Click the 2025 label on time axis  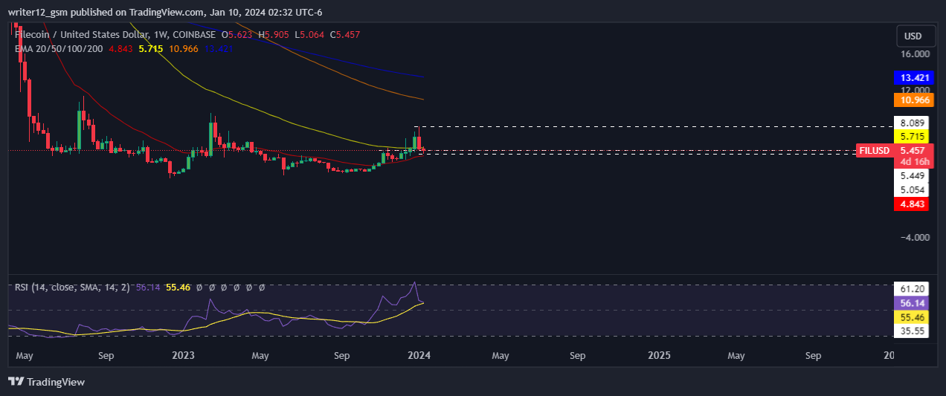pyautogui.click(x=659, y=356)
